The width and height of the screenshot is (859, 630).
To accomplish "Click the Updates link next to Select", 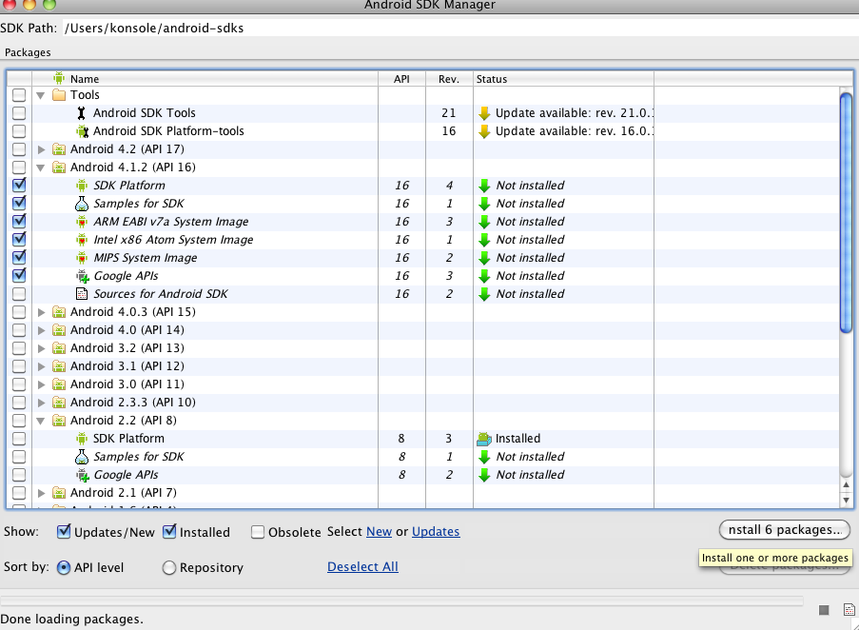I will [x=436, y=532].
